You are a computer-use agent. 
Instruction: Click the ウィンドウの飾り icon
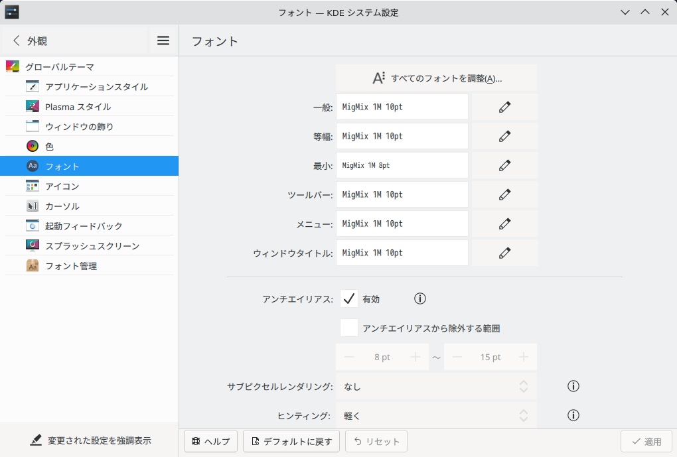tap(33, 126)
